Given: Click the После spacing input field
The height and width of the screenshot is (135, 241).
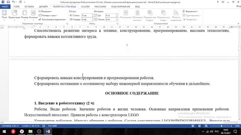Looking at the screenshot, I should point(110,19).
